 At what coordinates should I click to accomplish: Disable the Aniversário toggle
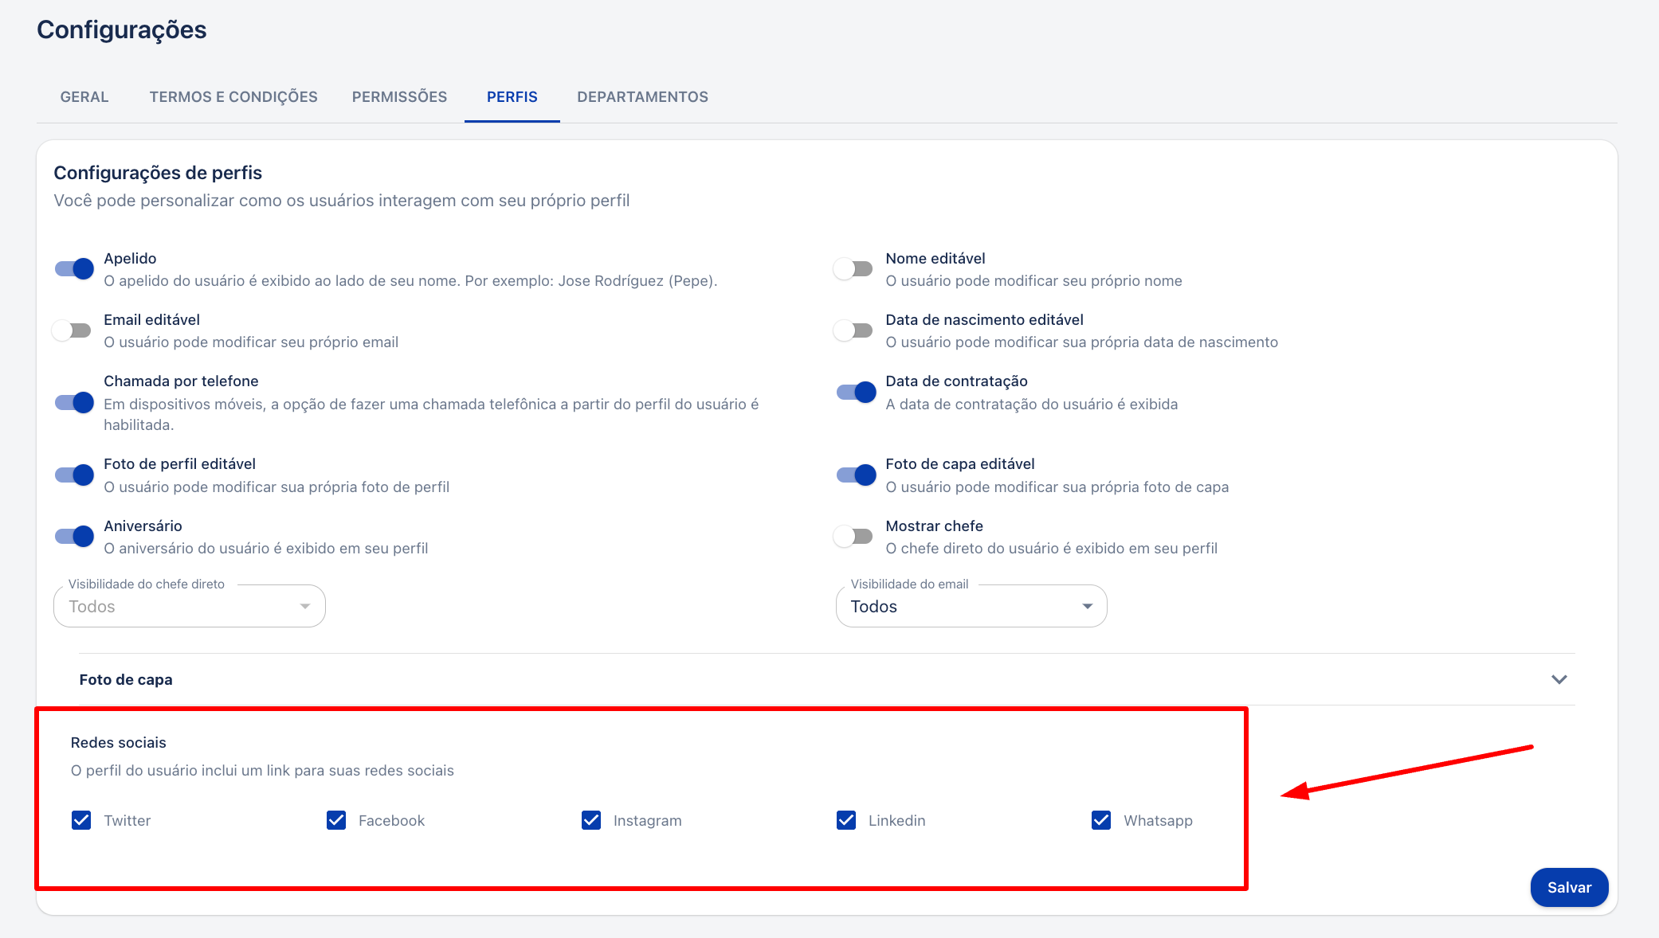pos(74,537)
